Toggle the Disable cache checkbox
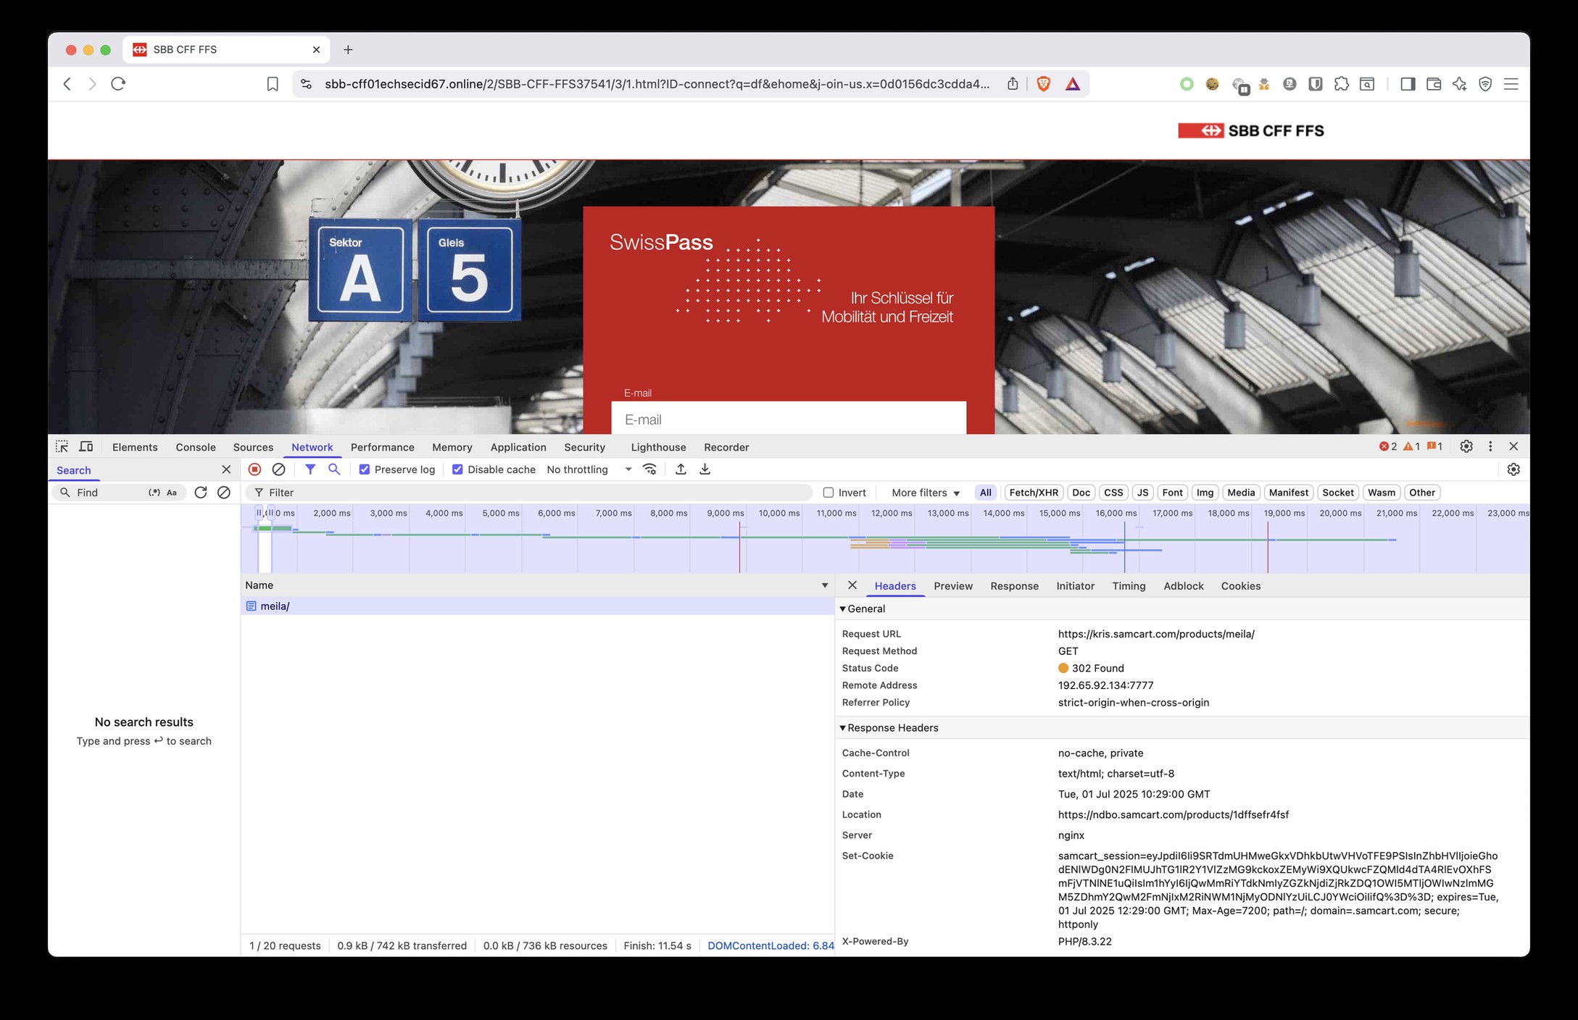 457,469
